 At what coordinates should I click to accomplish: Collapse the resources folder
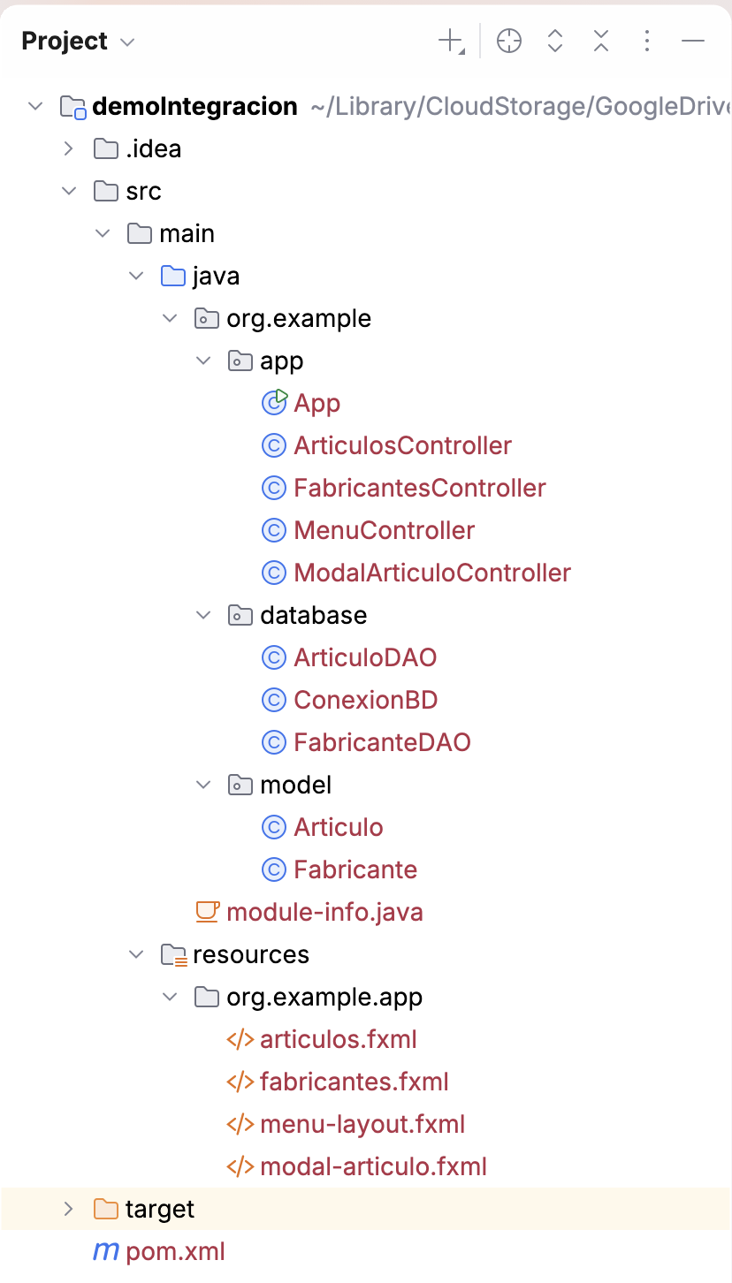136,954
